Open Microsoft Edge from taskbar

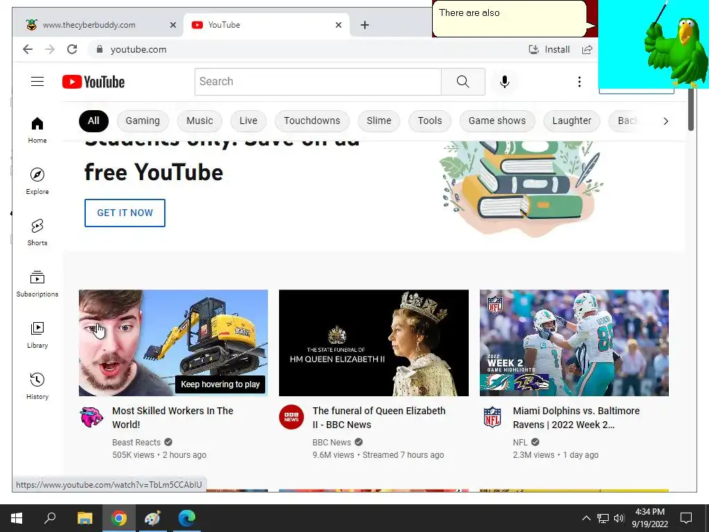(186, 518)
